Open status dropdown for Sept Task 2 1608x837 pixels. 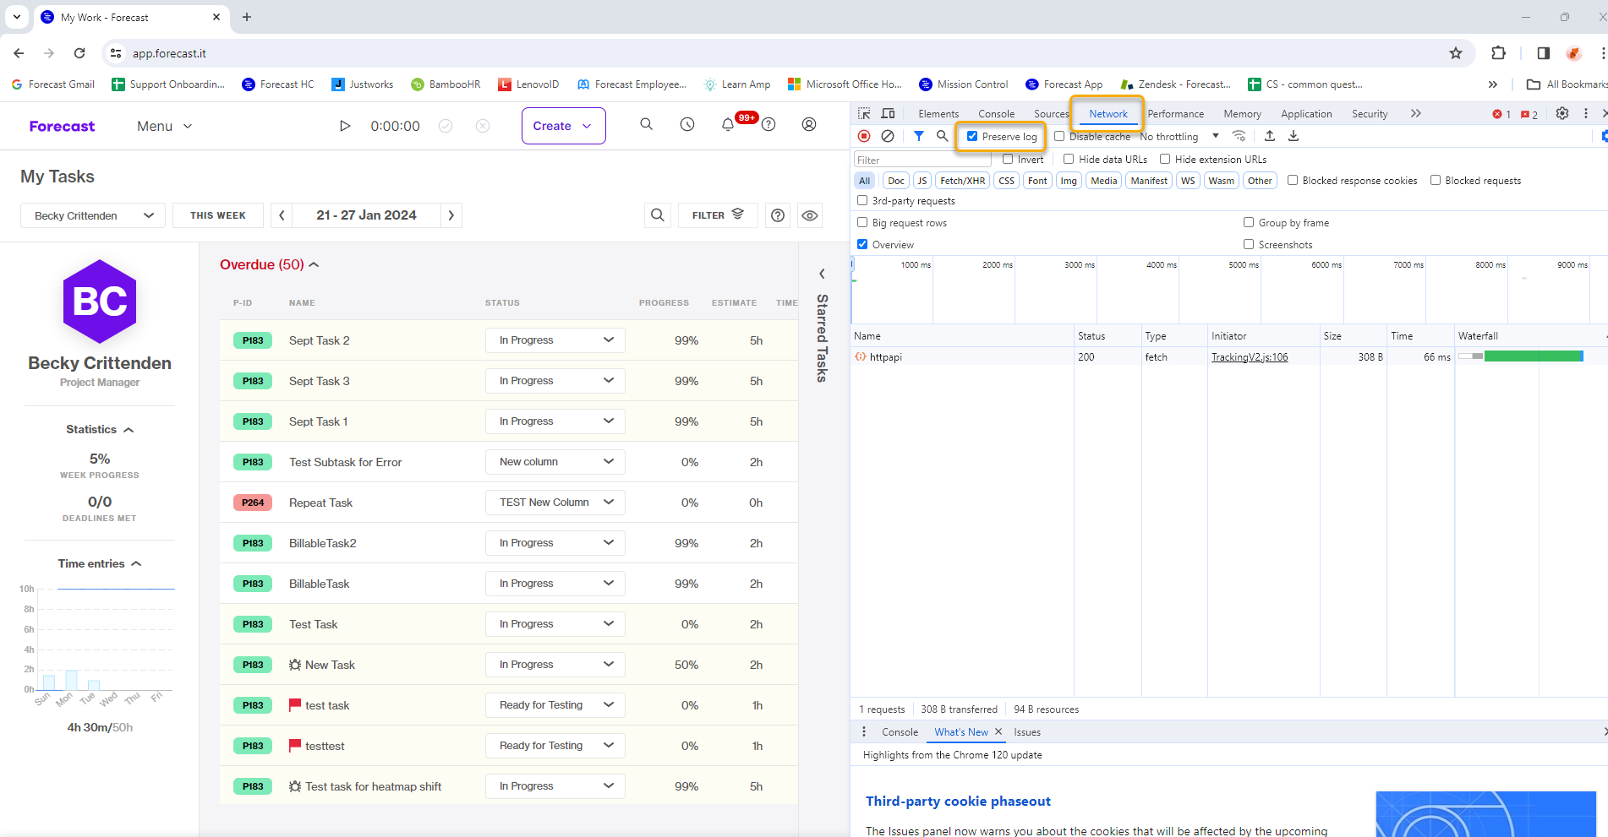(x=555, y=340)
